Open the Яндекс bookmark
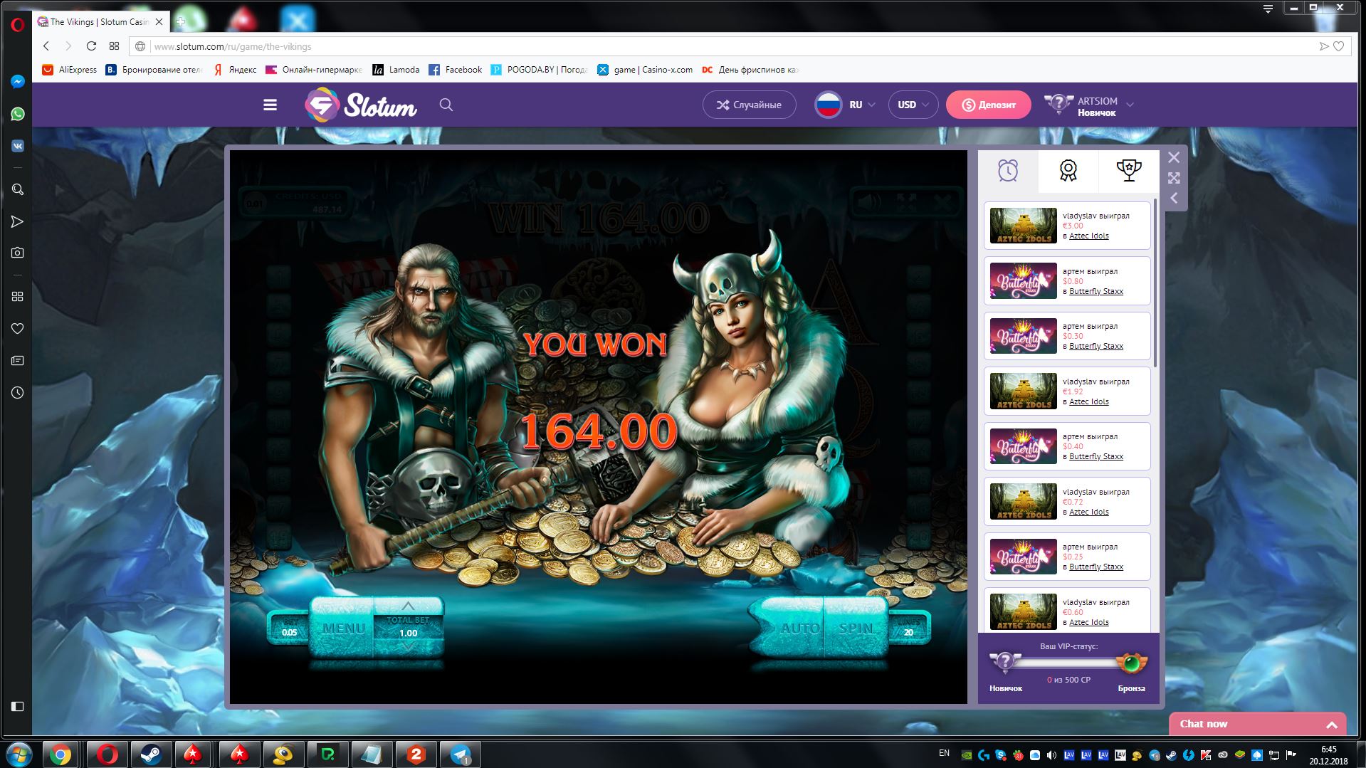Image resolution: width=1366 pixels, height=768 pixels. click(235, 70)
